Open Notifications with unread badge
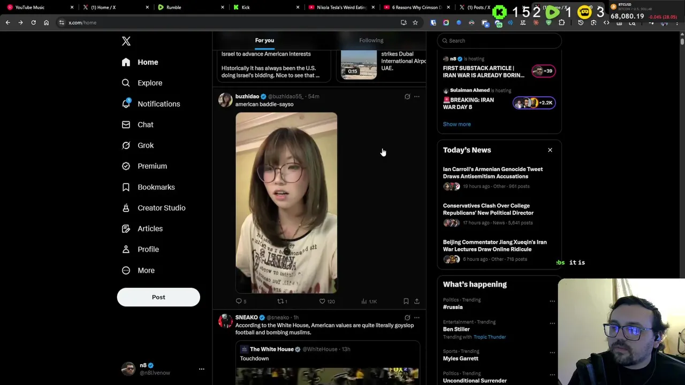The width and height of the screenshot is (685, 385). [x=150, y=104]
